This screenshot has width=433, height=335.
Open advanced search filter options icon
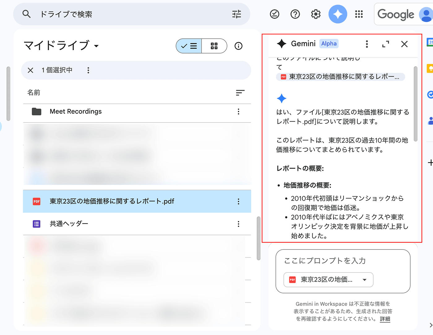click(237, 14)
